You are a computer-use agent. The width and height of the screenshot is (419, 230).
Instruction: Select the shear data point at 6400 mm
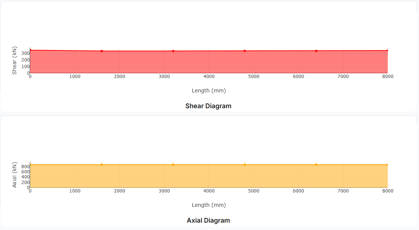[316, 51]
